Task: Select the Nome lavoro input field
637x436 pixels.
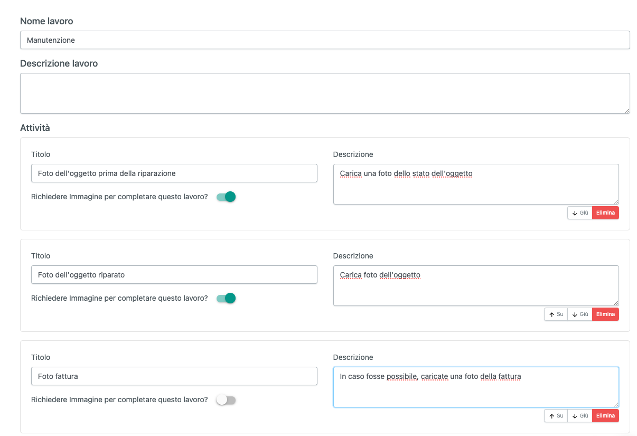Action: point(325,40)
